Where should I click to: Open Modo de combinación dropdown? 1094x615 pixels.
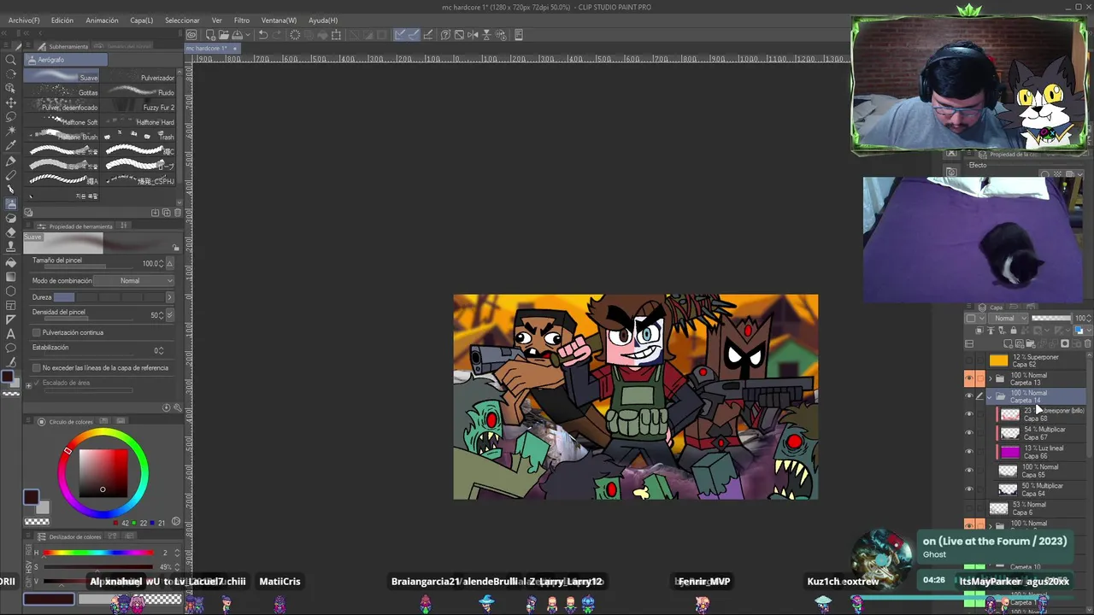(134, 280)
